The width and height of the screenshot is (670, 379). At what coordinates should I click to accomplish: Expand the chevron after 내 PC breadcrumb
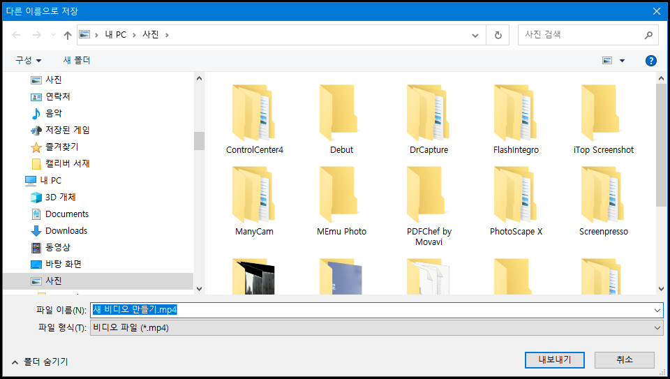point(134,35)
